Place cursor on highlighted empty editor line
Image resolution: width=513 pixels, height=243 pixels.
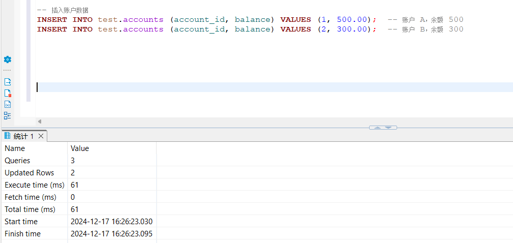(x=254, y=87)
